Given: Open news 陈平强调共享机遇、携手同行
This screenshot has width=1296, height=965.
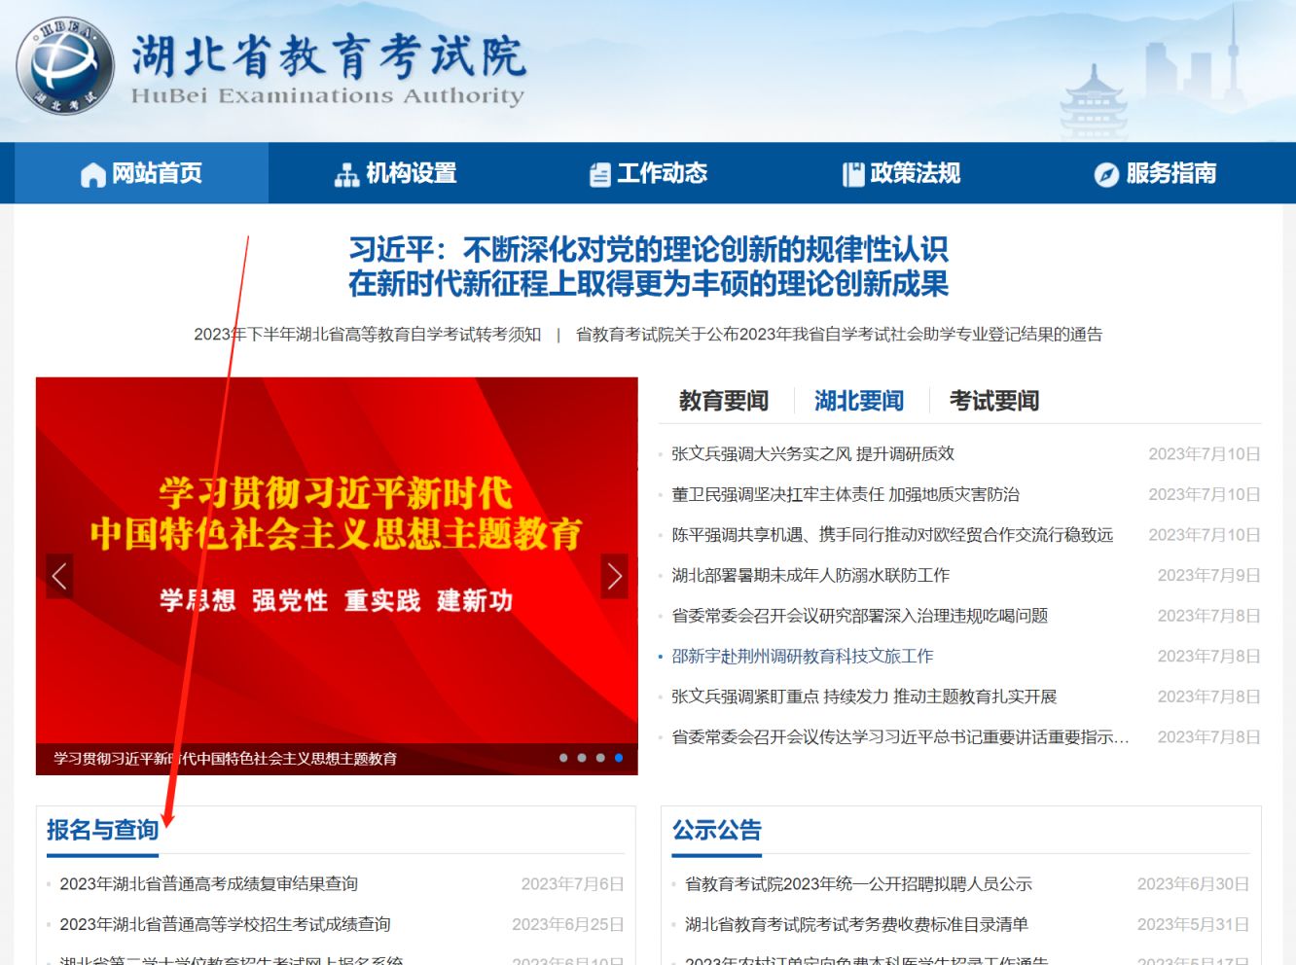Looking at the screenshot, I should (x=892, y=535).
